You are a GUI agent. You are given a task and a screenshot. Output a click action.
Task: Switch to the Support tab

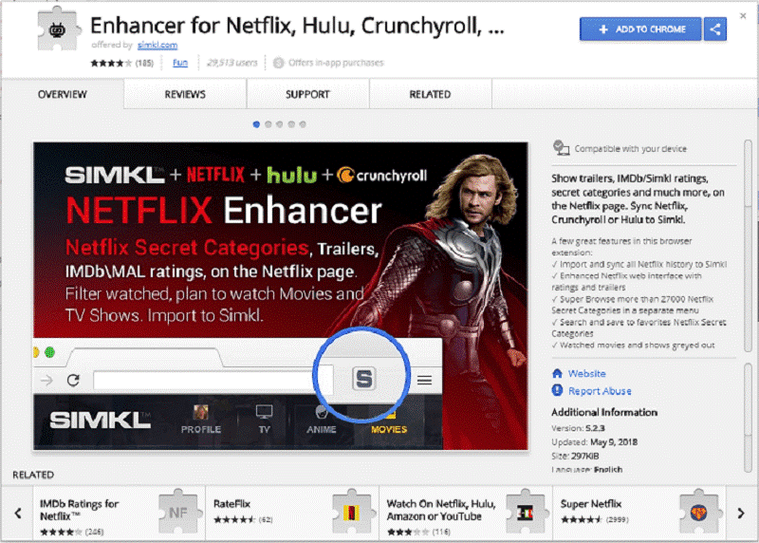(307, 95)
